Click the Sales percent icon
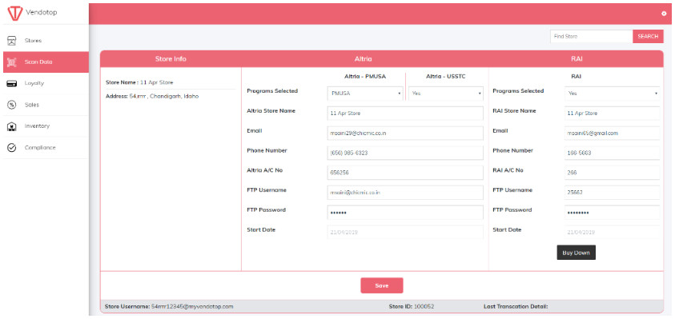Image resolution: width=675 pixels, height=319 pixels. click(12, 105)
